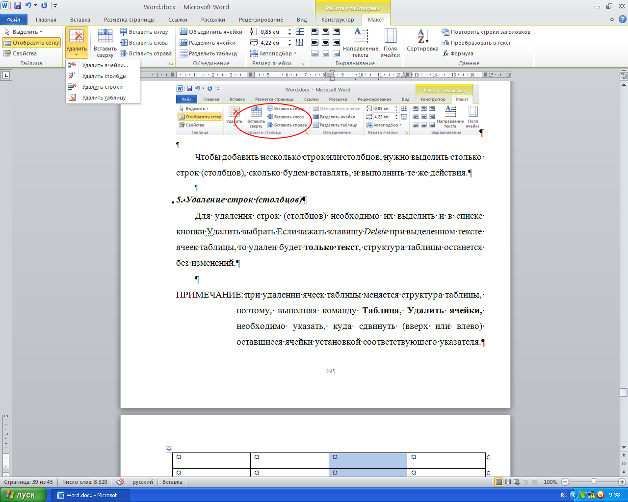Open Сортировка sort dialog
This screenshot has width=628, height=502.
422,40
